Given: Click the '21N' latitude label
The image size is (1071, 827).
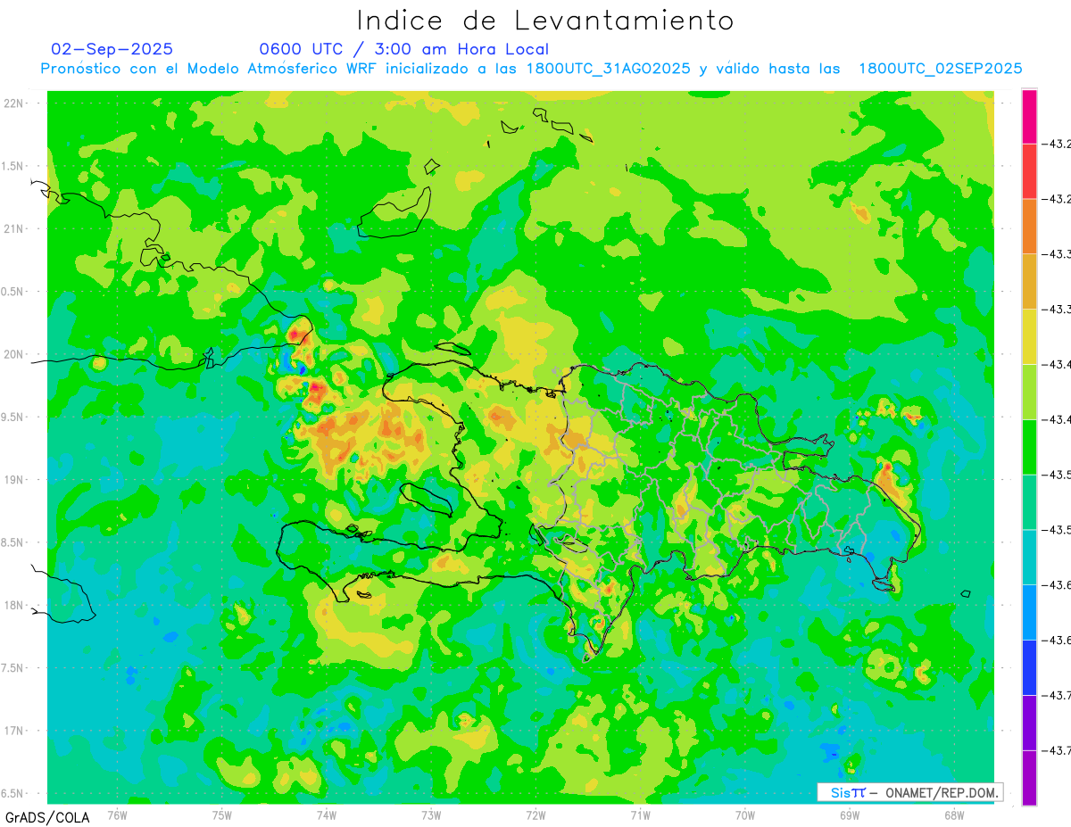Looking at the screenshot, I should [13, 228].
